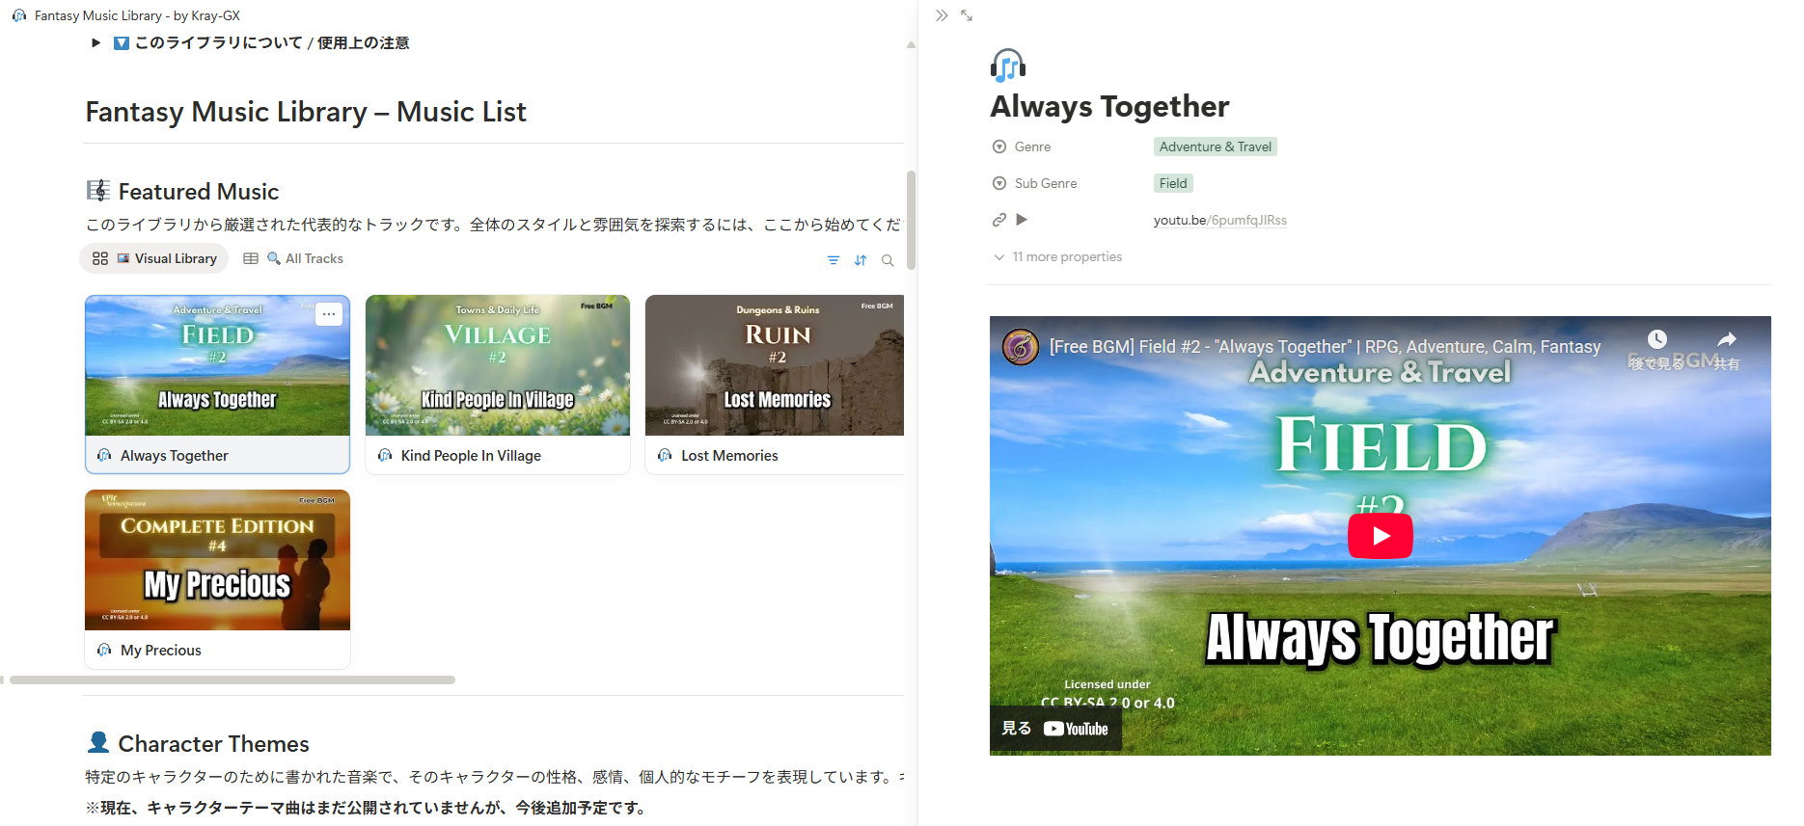Open the Kind People In Village thumbnail
This screenshot has height=826, width=1804.
[x=498, y=365]
